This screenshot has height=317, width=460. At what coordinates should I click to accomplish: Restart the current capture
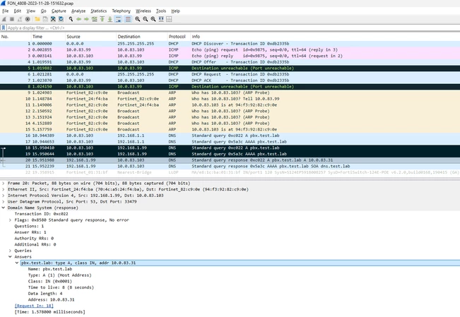coord(20,19)
